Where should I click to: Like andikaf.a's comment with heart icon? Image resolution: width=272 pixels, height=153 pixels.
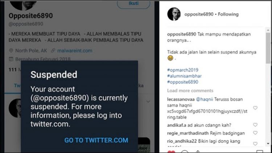(255, 125)
